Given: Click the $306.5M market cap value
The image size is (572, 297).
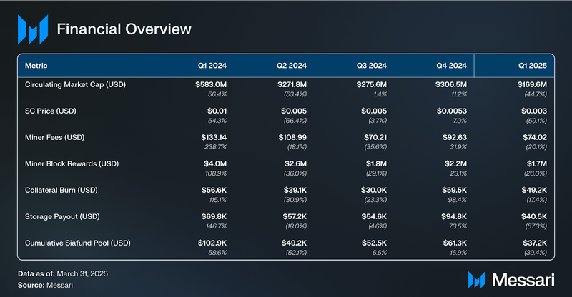Looking at the screenshot, I should coord(451,84).
